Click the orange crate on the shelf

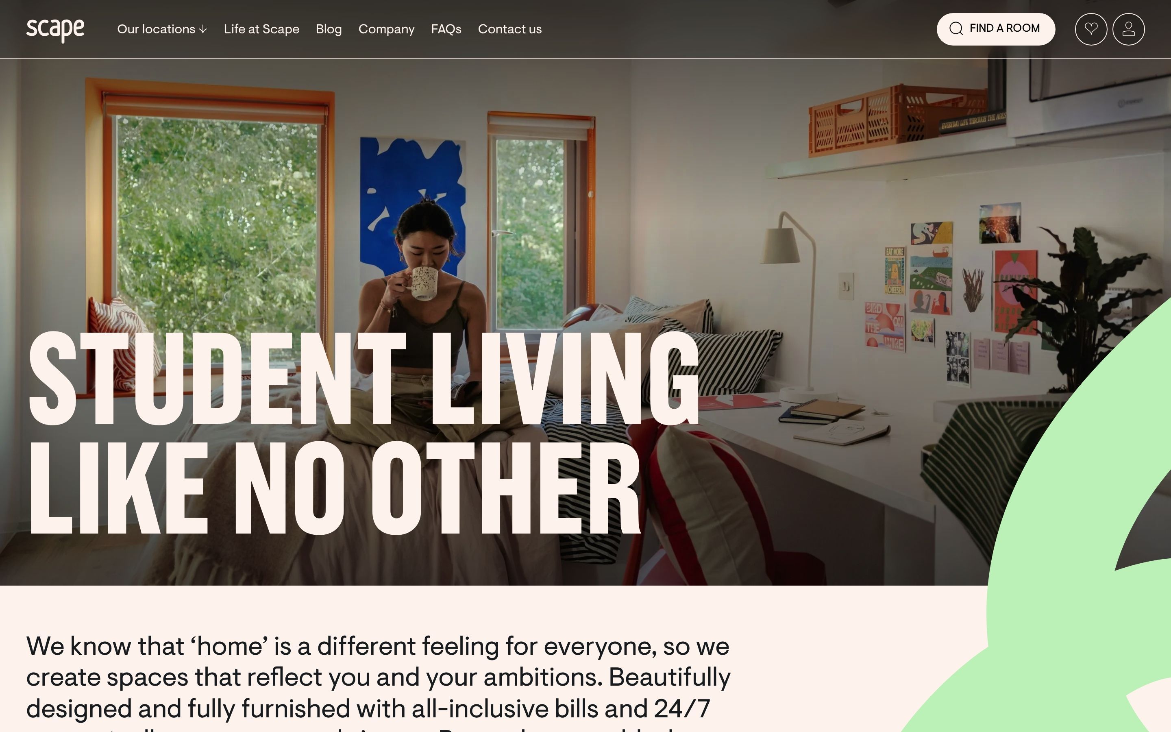click(x=895, y=119)
